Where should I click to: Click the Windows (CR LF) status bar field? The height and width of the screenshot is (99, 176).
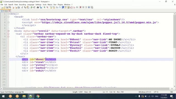click(x=145, y=92)
